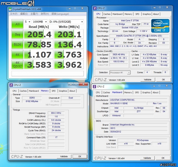Click the empty comment field in CrystalDiskMark
178x167 pixels.
click(48, 73)
